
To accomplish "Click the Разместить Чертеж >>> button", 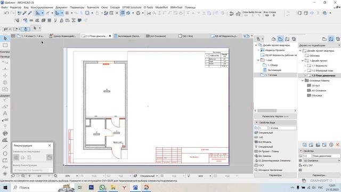I will pyautogui.click(x=275, y=116).
